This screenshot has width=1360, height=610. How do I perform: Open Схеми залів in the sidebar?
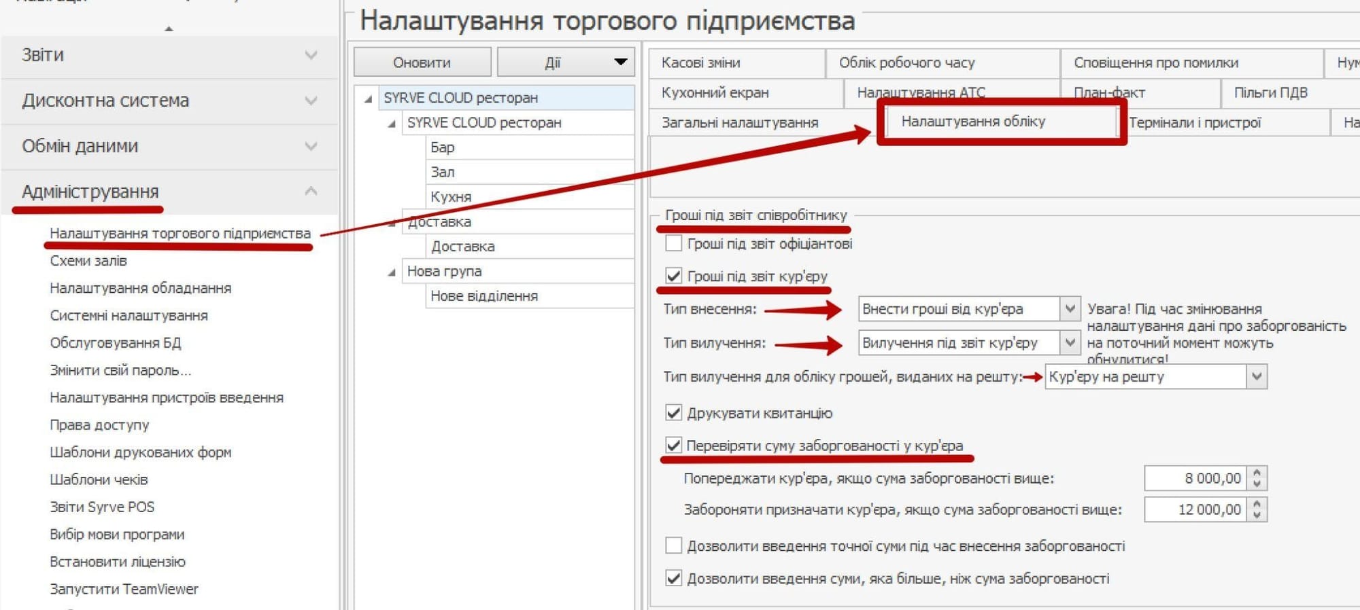(88, 261)
